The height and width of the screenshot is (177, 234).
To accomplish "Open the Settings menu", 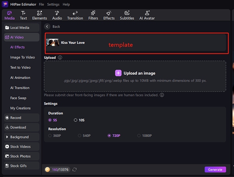I will [53, 4].
